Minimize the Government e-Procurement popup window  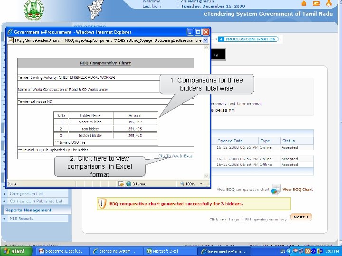tap(190, 32)
